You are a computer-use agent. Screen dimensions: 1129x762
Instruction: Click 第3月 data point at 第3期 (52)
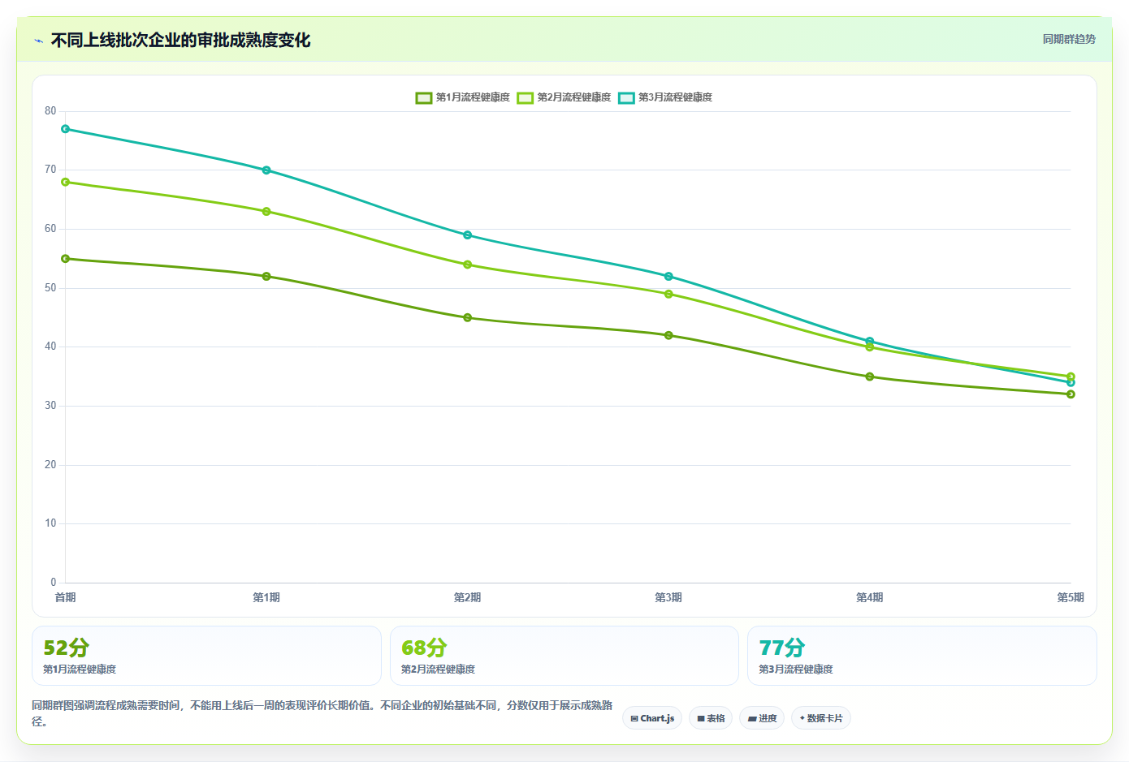pos(668,277)
